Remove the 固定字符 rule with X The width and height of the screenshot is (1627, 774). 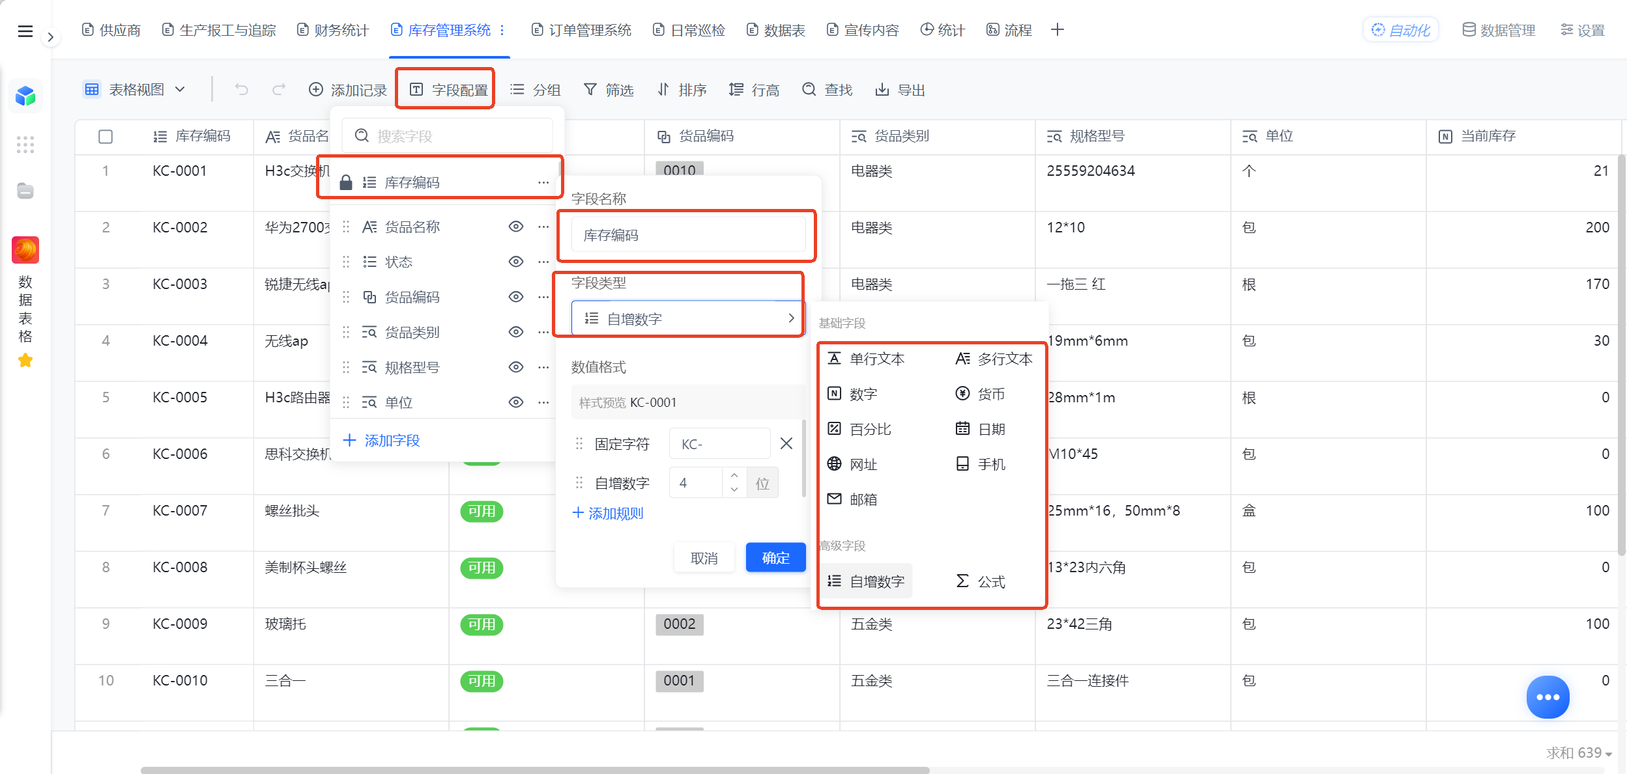[786, 444]
